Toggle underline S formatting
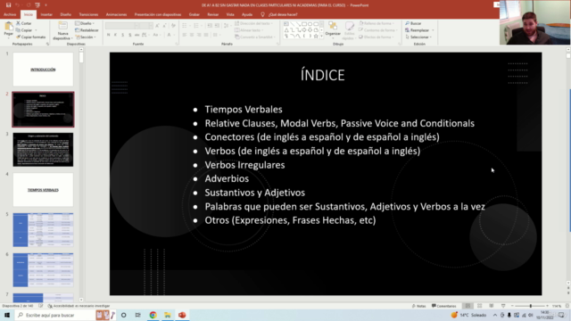This screenshot has height=321, width=571. (x=123, y=35)
